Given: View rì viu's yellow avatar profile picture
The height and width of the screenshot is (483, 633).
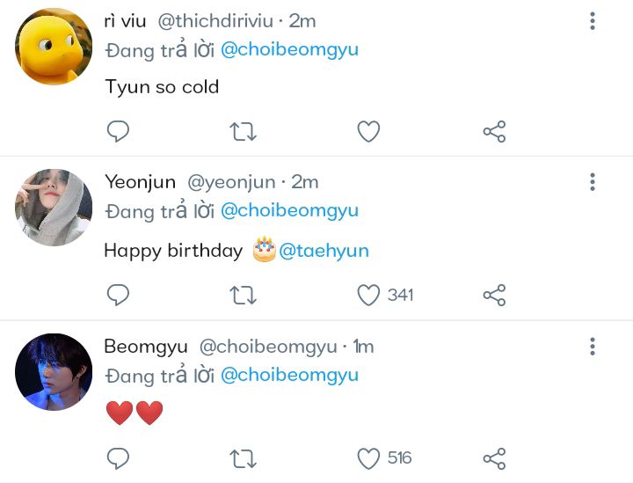Looking at the screenshot, I should tap(54, 47).
